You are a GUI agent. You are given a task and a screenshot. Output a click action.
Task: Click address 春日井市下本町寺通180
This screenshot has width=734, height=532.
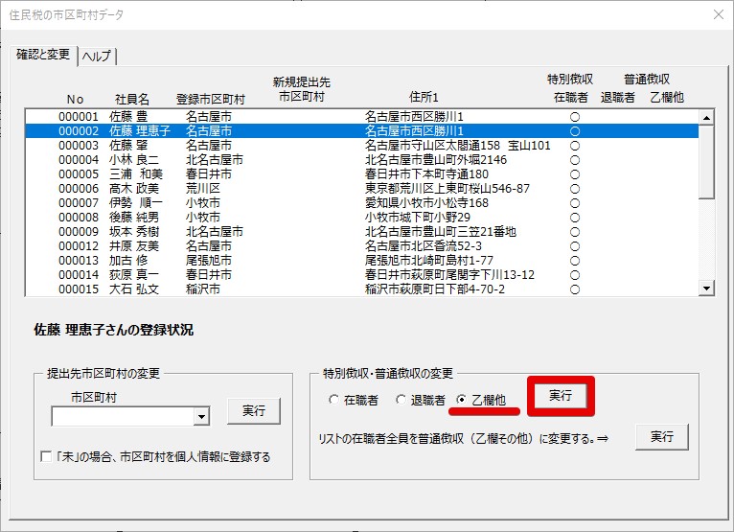[x=426, y=174]
